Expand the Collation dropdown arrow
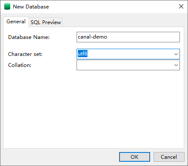188x166 pixels. click(x=176, y=65)
